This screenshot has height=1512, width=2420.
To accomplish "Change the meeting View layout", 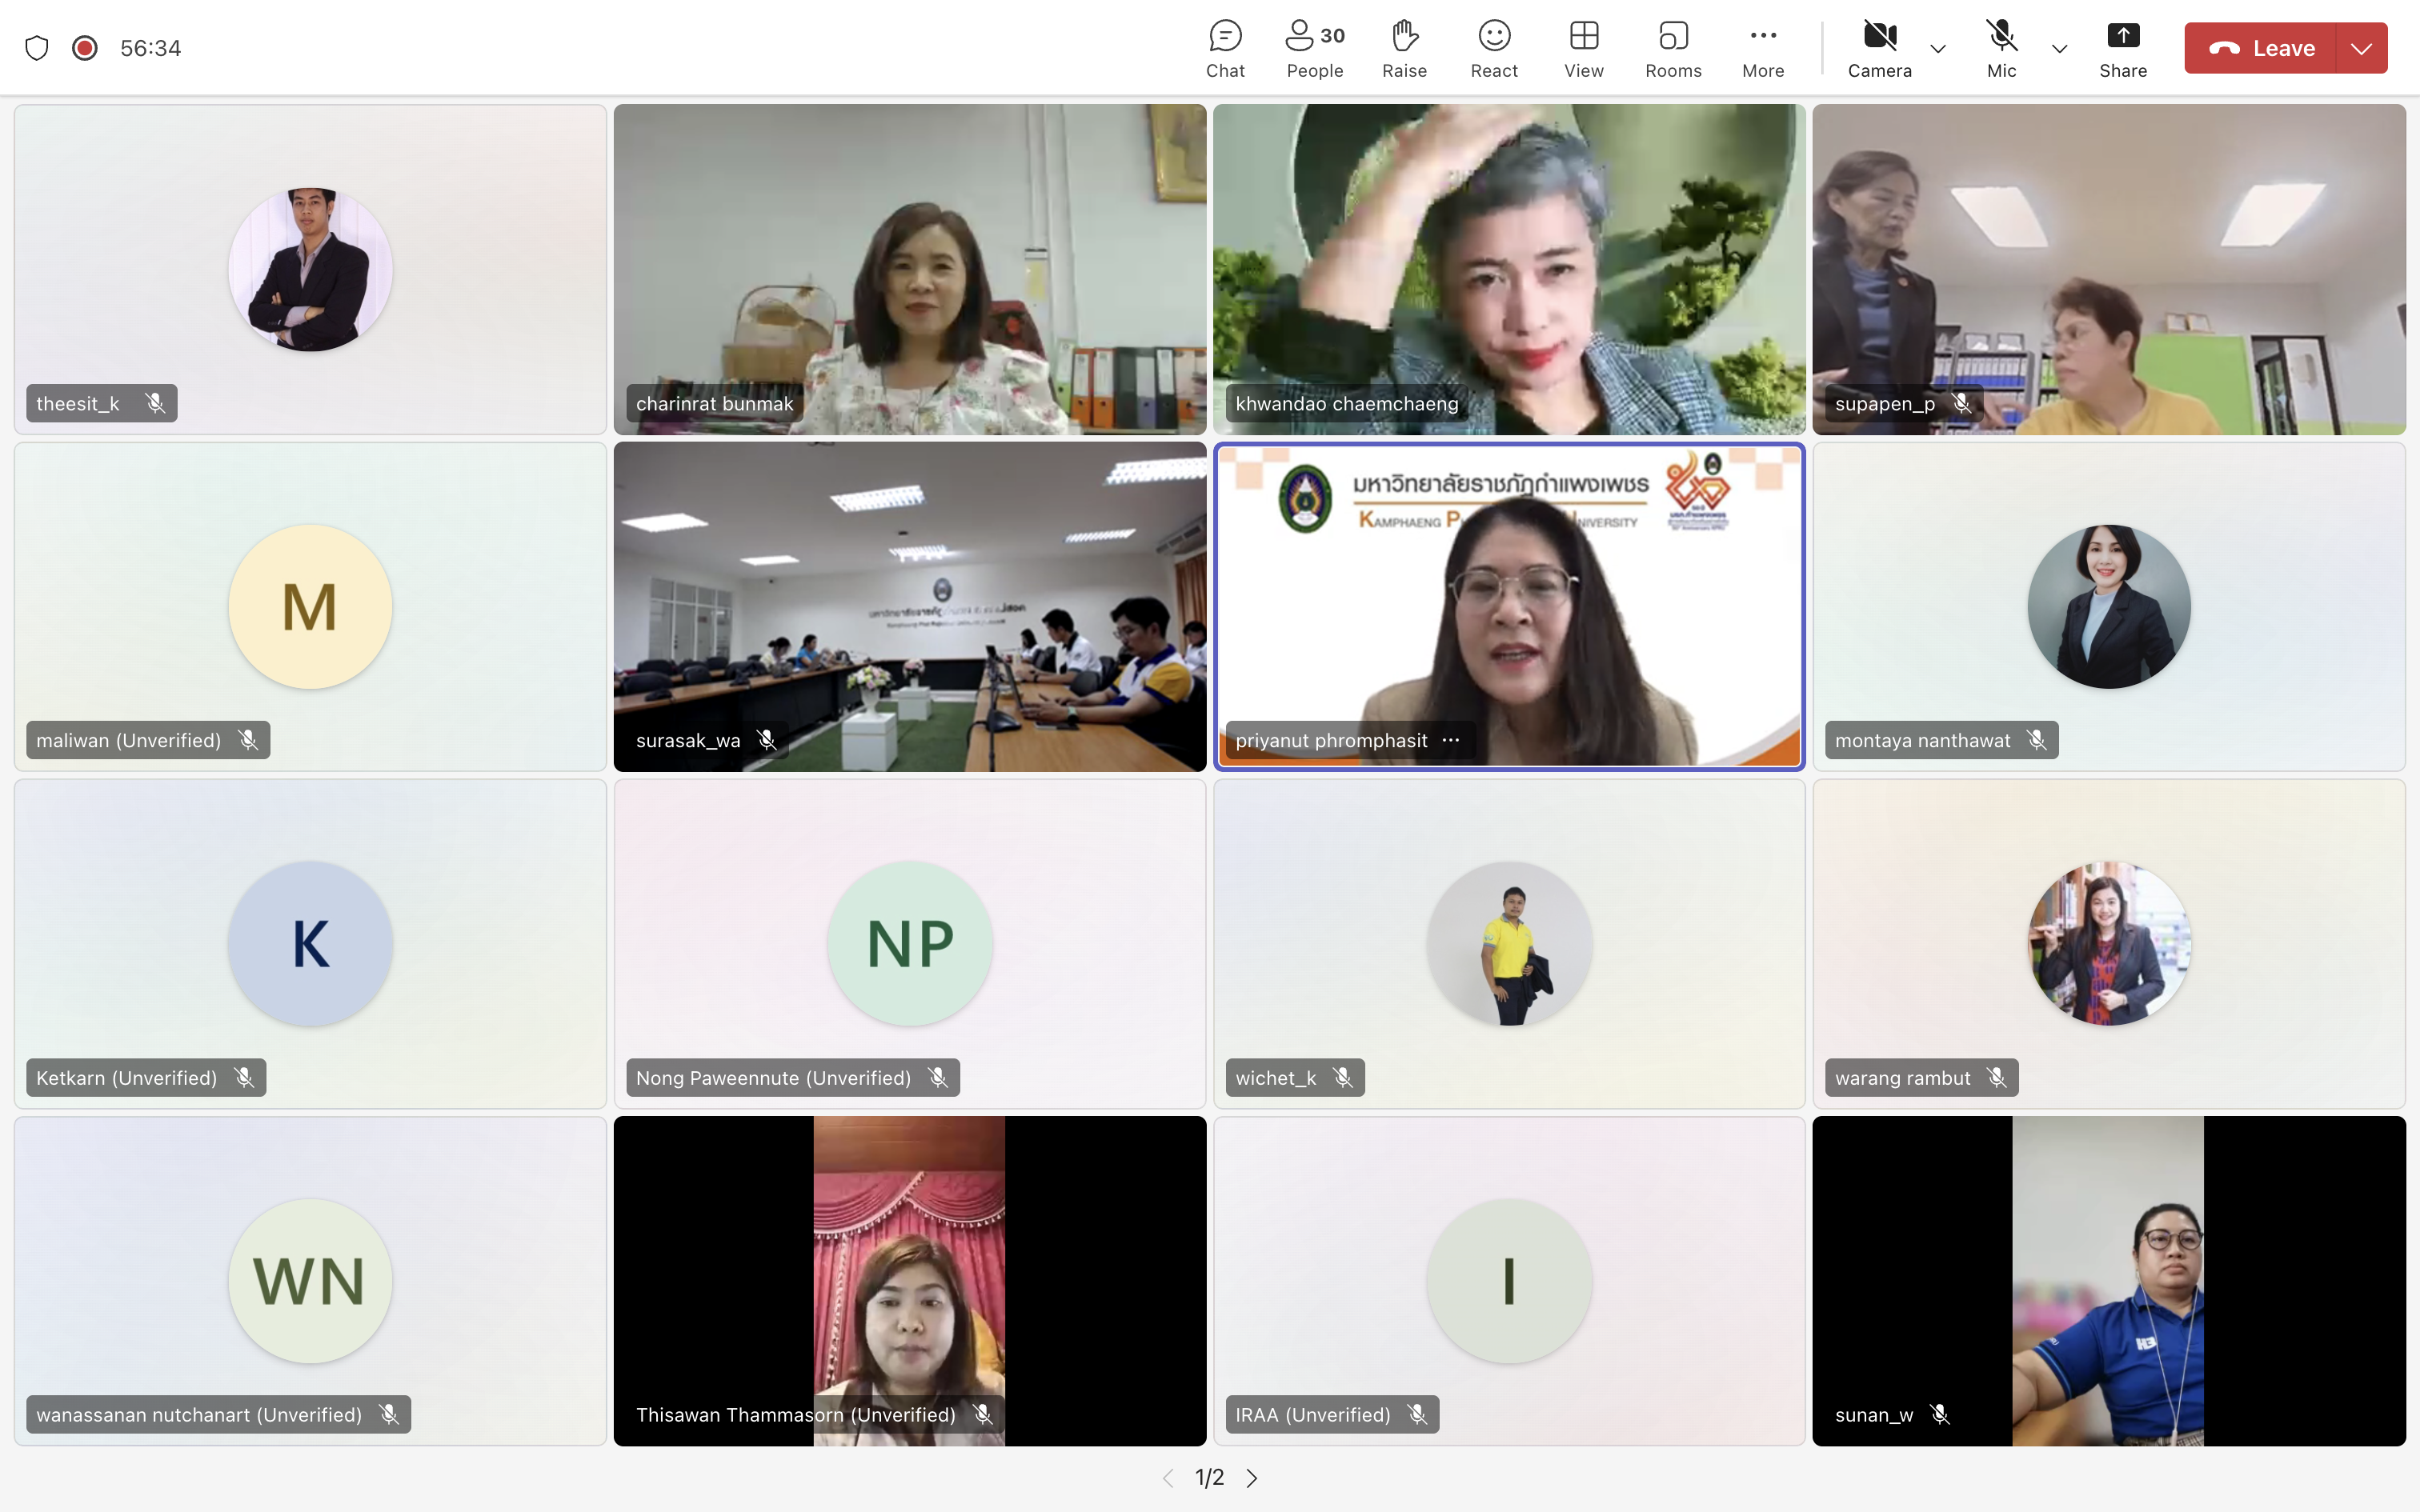I will (1583, 48).
